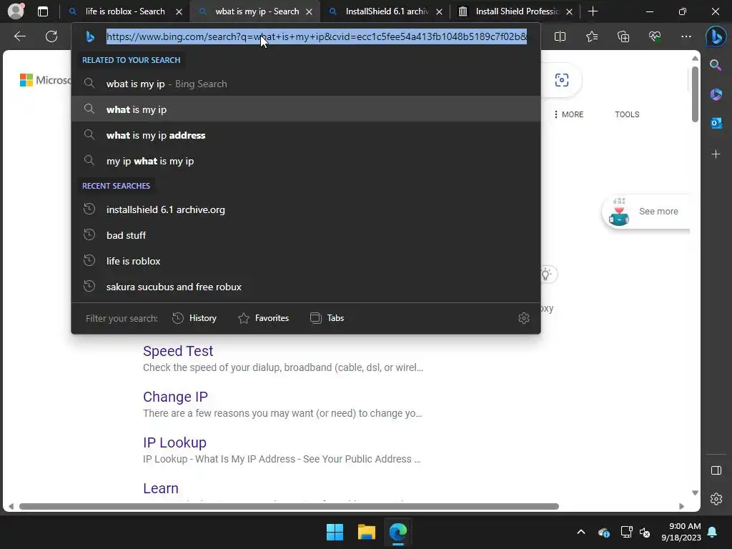732x549 pixels.
Task: Choose recent search 'bad stuff'
Action: click(306, 235)
